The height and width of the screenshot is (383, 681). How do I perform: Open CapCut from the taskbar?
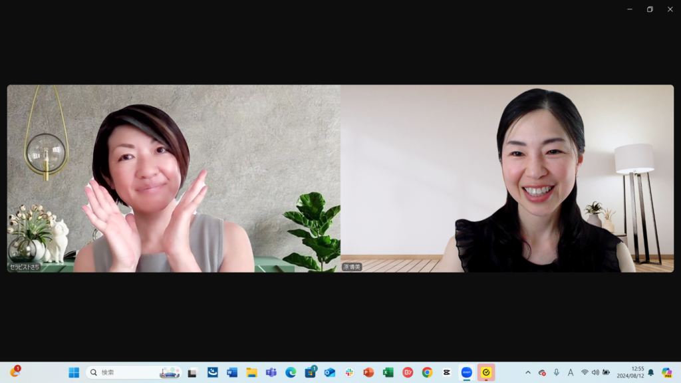coord(446,372)
